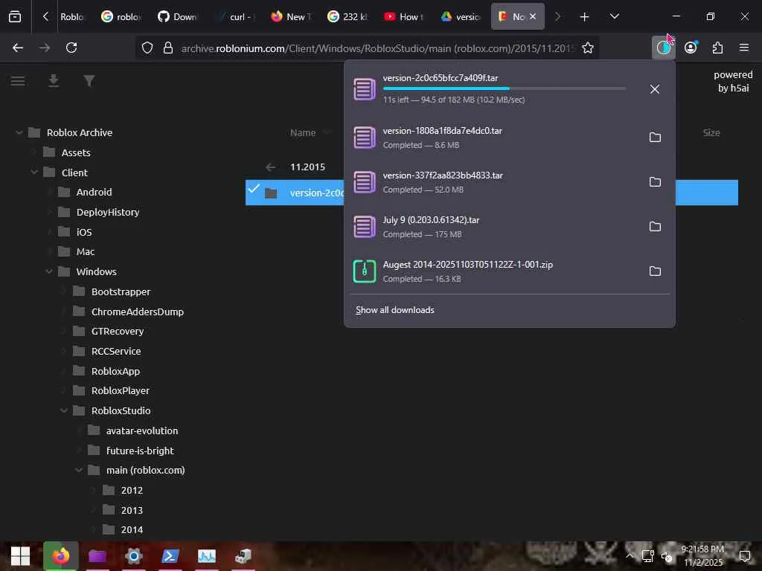Screen dimensions: 762x571
Task: Sort the file list by Name
Action: pyautogui.click(x=303, y=132)
